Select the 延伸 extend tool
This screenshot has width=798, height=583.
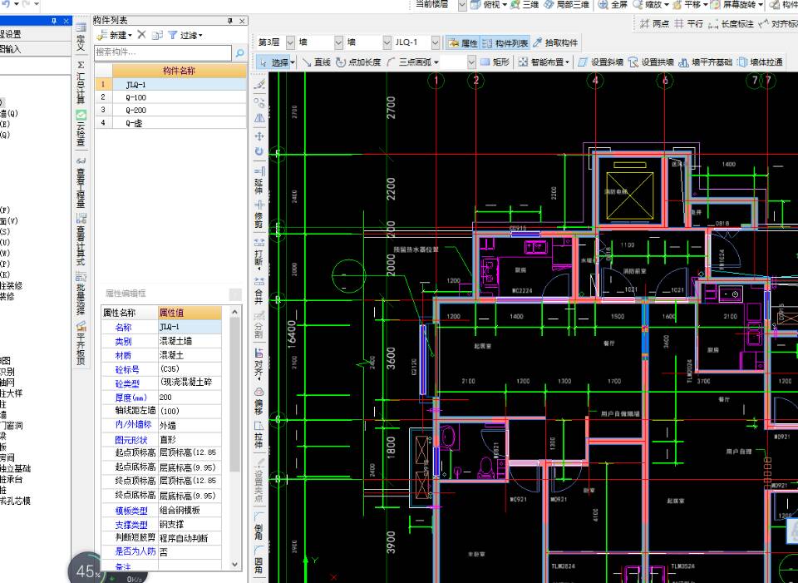pos(259,180)
